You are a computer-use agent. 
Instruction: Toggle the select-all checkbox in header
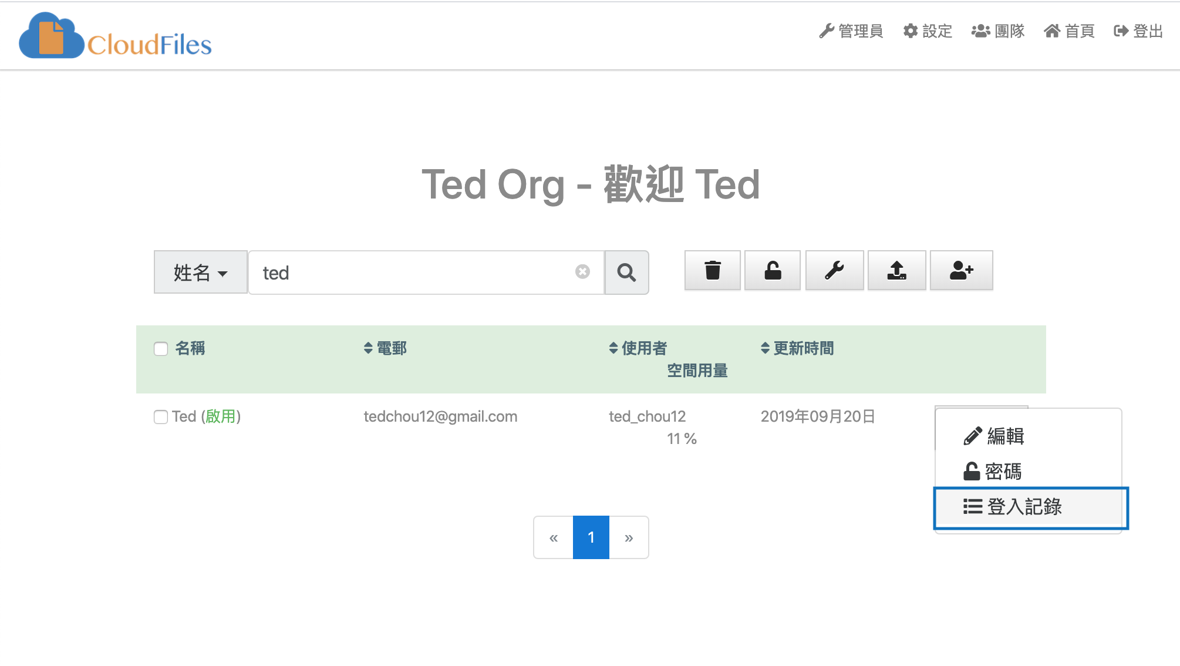coord(161,349)
